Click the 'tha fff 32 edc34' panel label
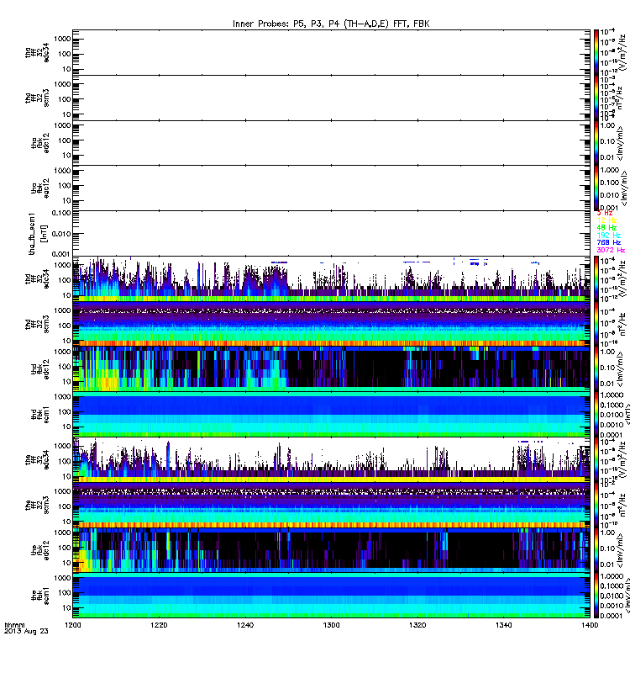630x673 pixels. click(37, 52)
